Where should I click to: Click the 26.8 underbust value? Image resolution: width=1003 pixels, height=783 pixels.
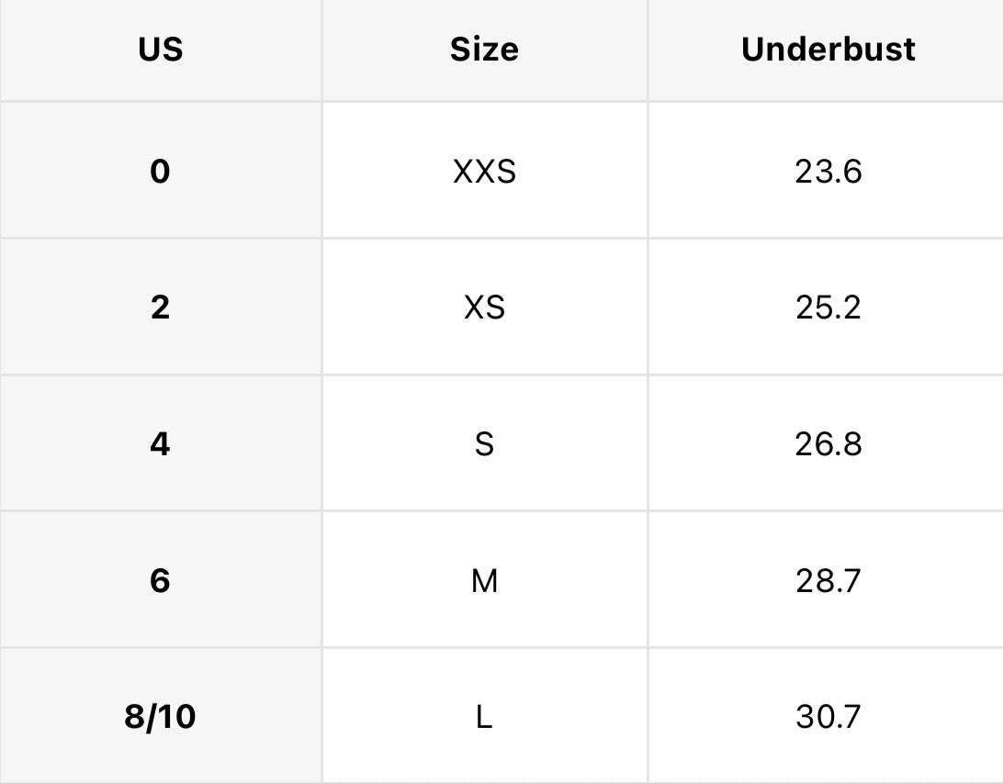point(828,443)
